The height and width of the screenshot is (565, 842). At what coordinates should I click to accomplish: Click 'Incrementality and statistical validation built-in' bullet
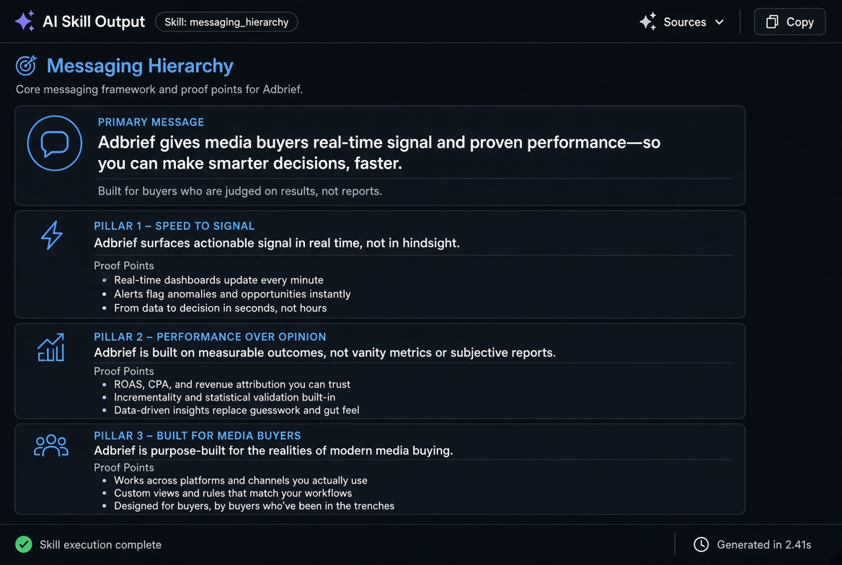tap(224, 397)
